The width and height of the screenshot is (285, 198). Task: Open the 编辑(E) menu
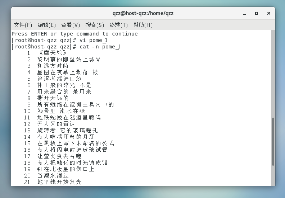click(x=47, y=25)
